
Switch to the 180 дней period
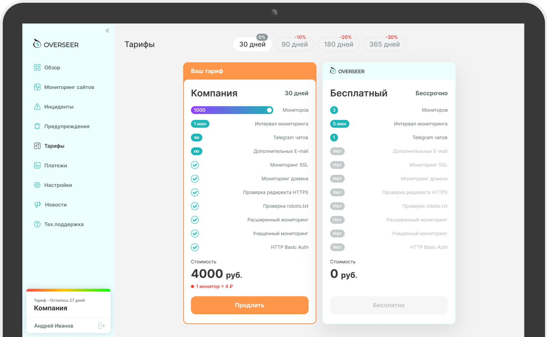(x=338, y=44)
